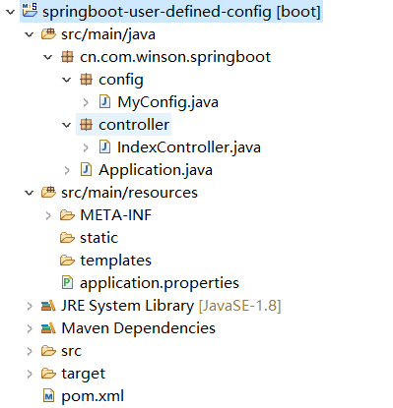Click the templates folder icon
393x408 pixels.
pos(67,261)
